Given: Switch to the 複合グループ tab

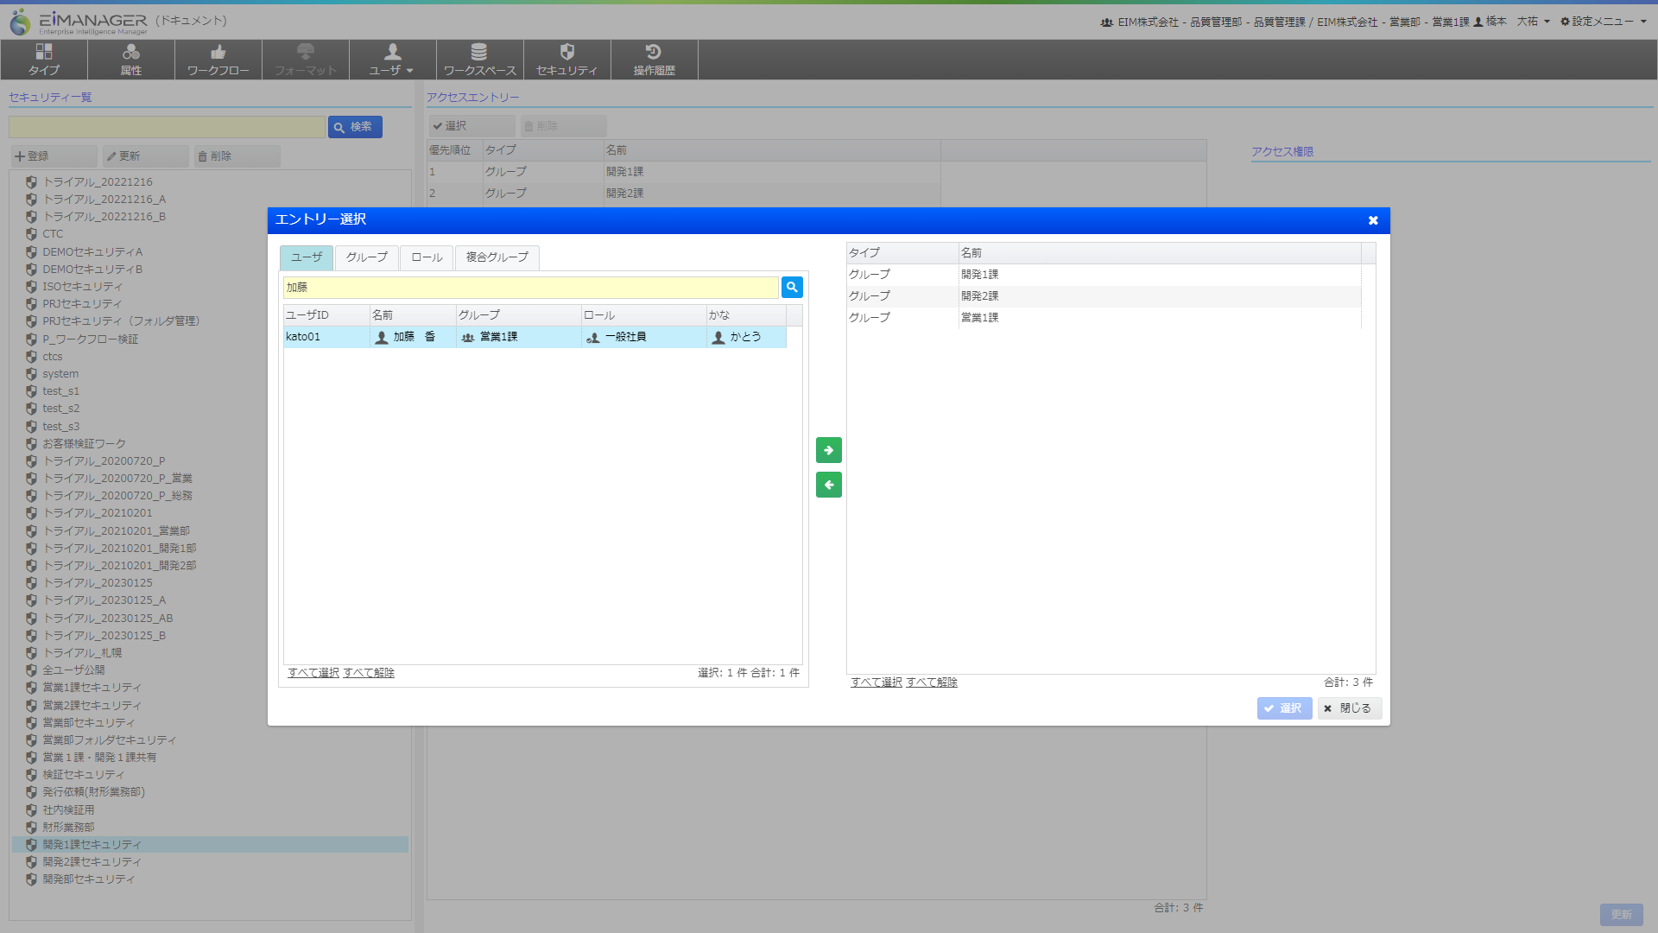Looking at the screenshot, I should pyautogui.click(x=497, y=257).
